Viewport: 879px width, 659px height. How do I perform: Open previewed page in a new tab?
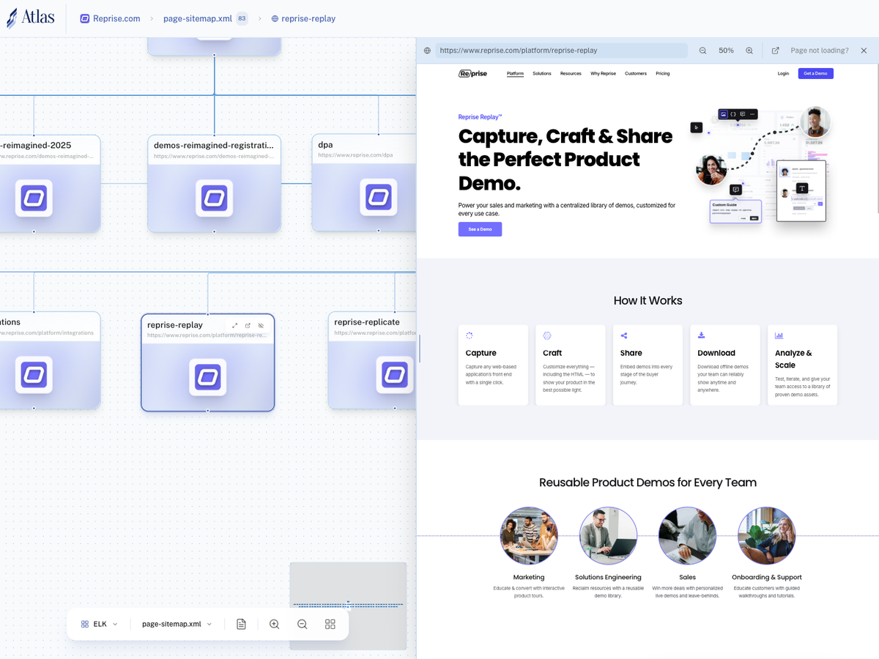[775, 51]
